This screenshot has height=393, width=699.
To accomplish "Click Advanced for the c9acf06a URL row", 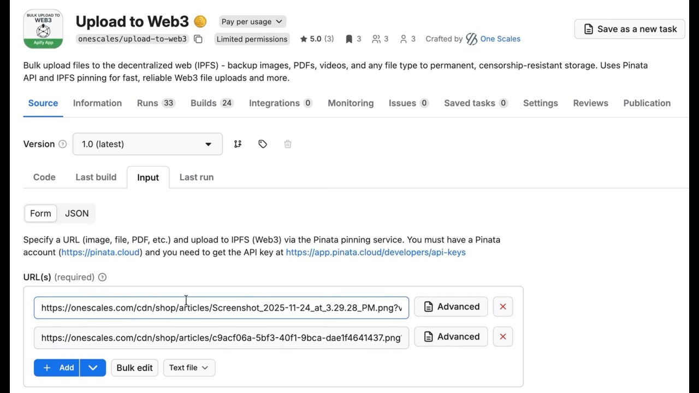I will tap(451, 337).
